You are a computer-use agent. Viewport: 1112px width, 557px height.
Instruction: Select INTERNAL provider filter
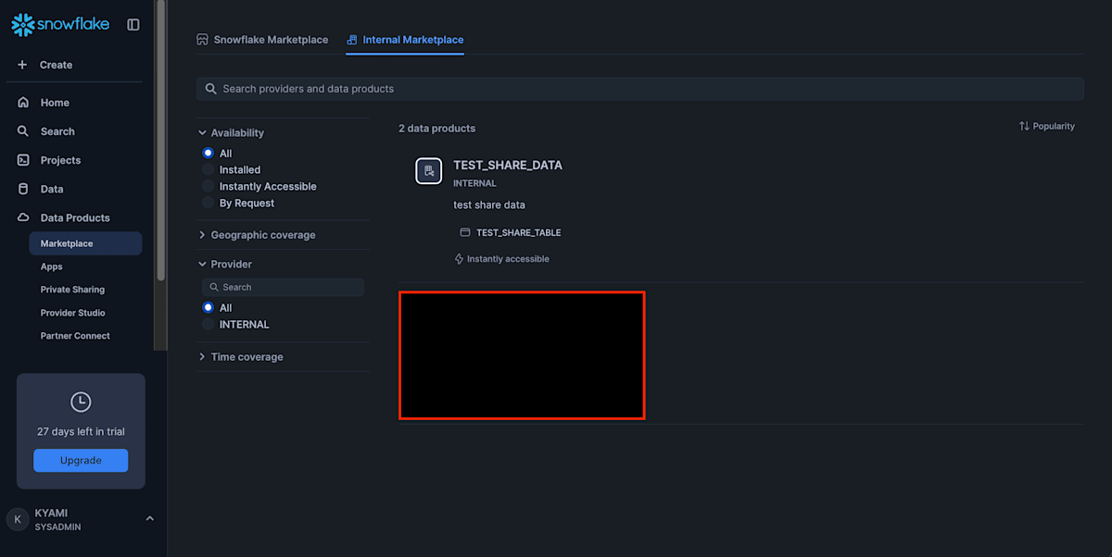(x=208, y=325)
